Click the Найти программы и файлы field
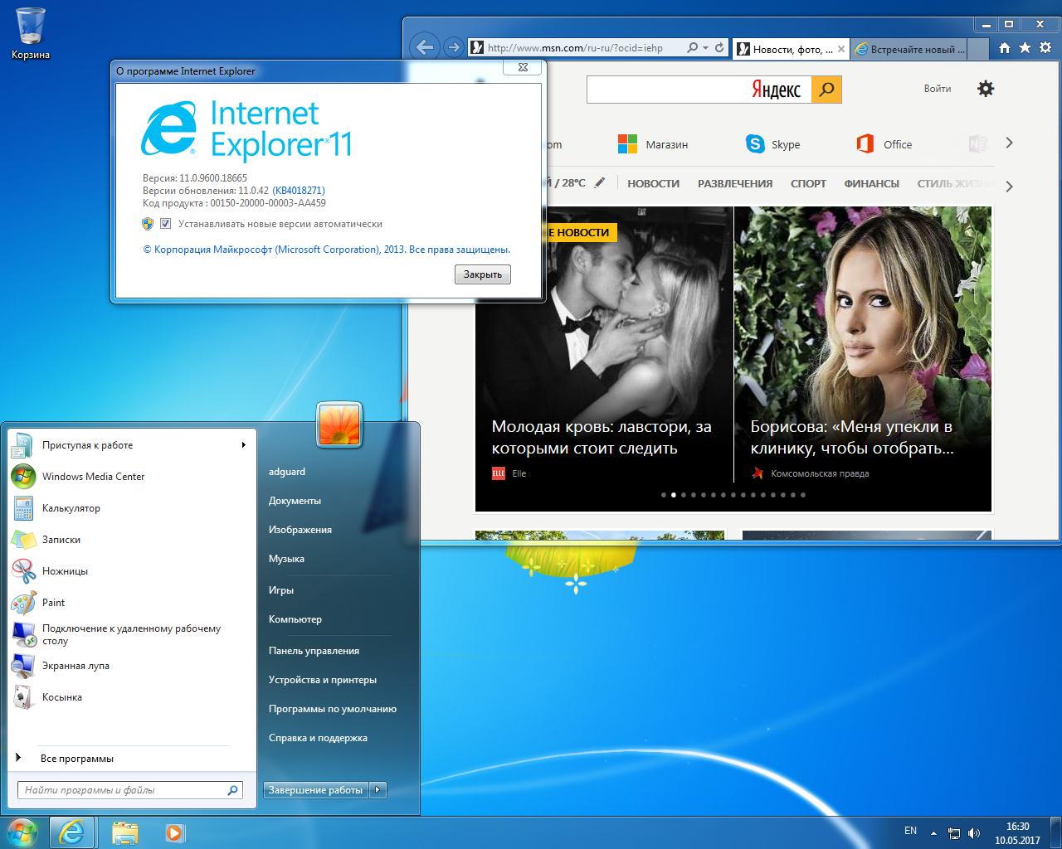 tap(129, 790)
